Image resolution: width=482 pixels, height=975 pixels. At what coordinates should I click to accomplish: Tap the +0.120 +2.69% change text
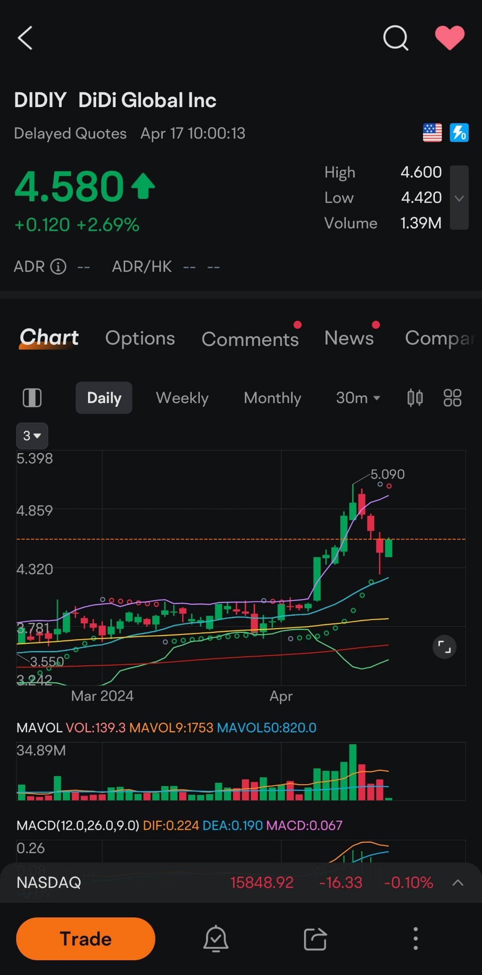77,225
